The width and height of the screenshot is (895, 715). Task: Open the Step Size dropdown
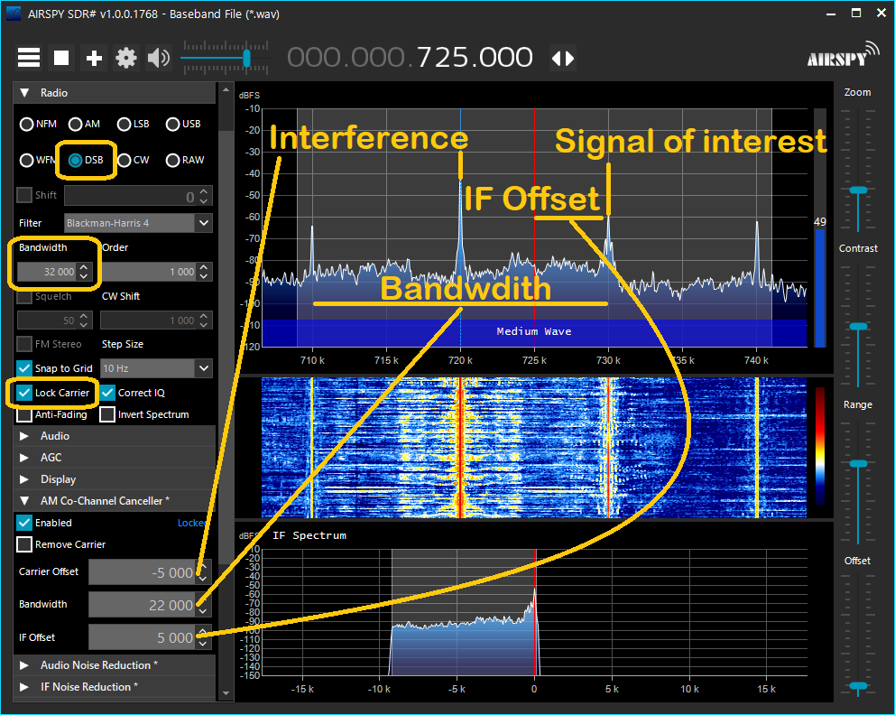(x=204, y=368)
